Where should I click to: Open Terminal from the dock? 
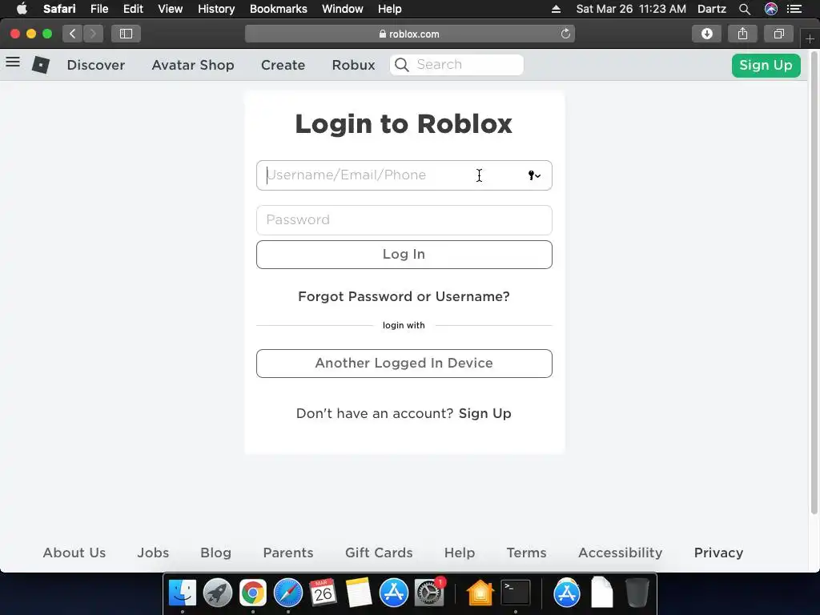tap(516, 593)
